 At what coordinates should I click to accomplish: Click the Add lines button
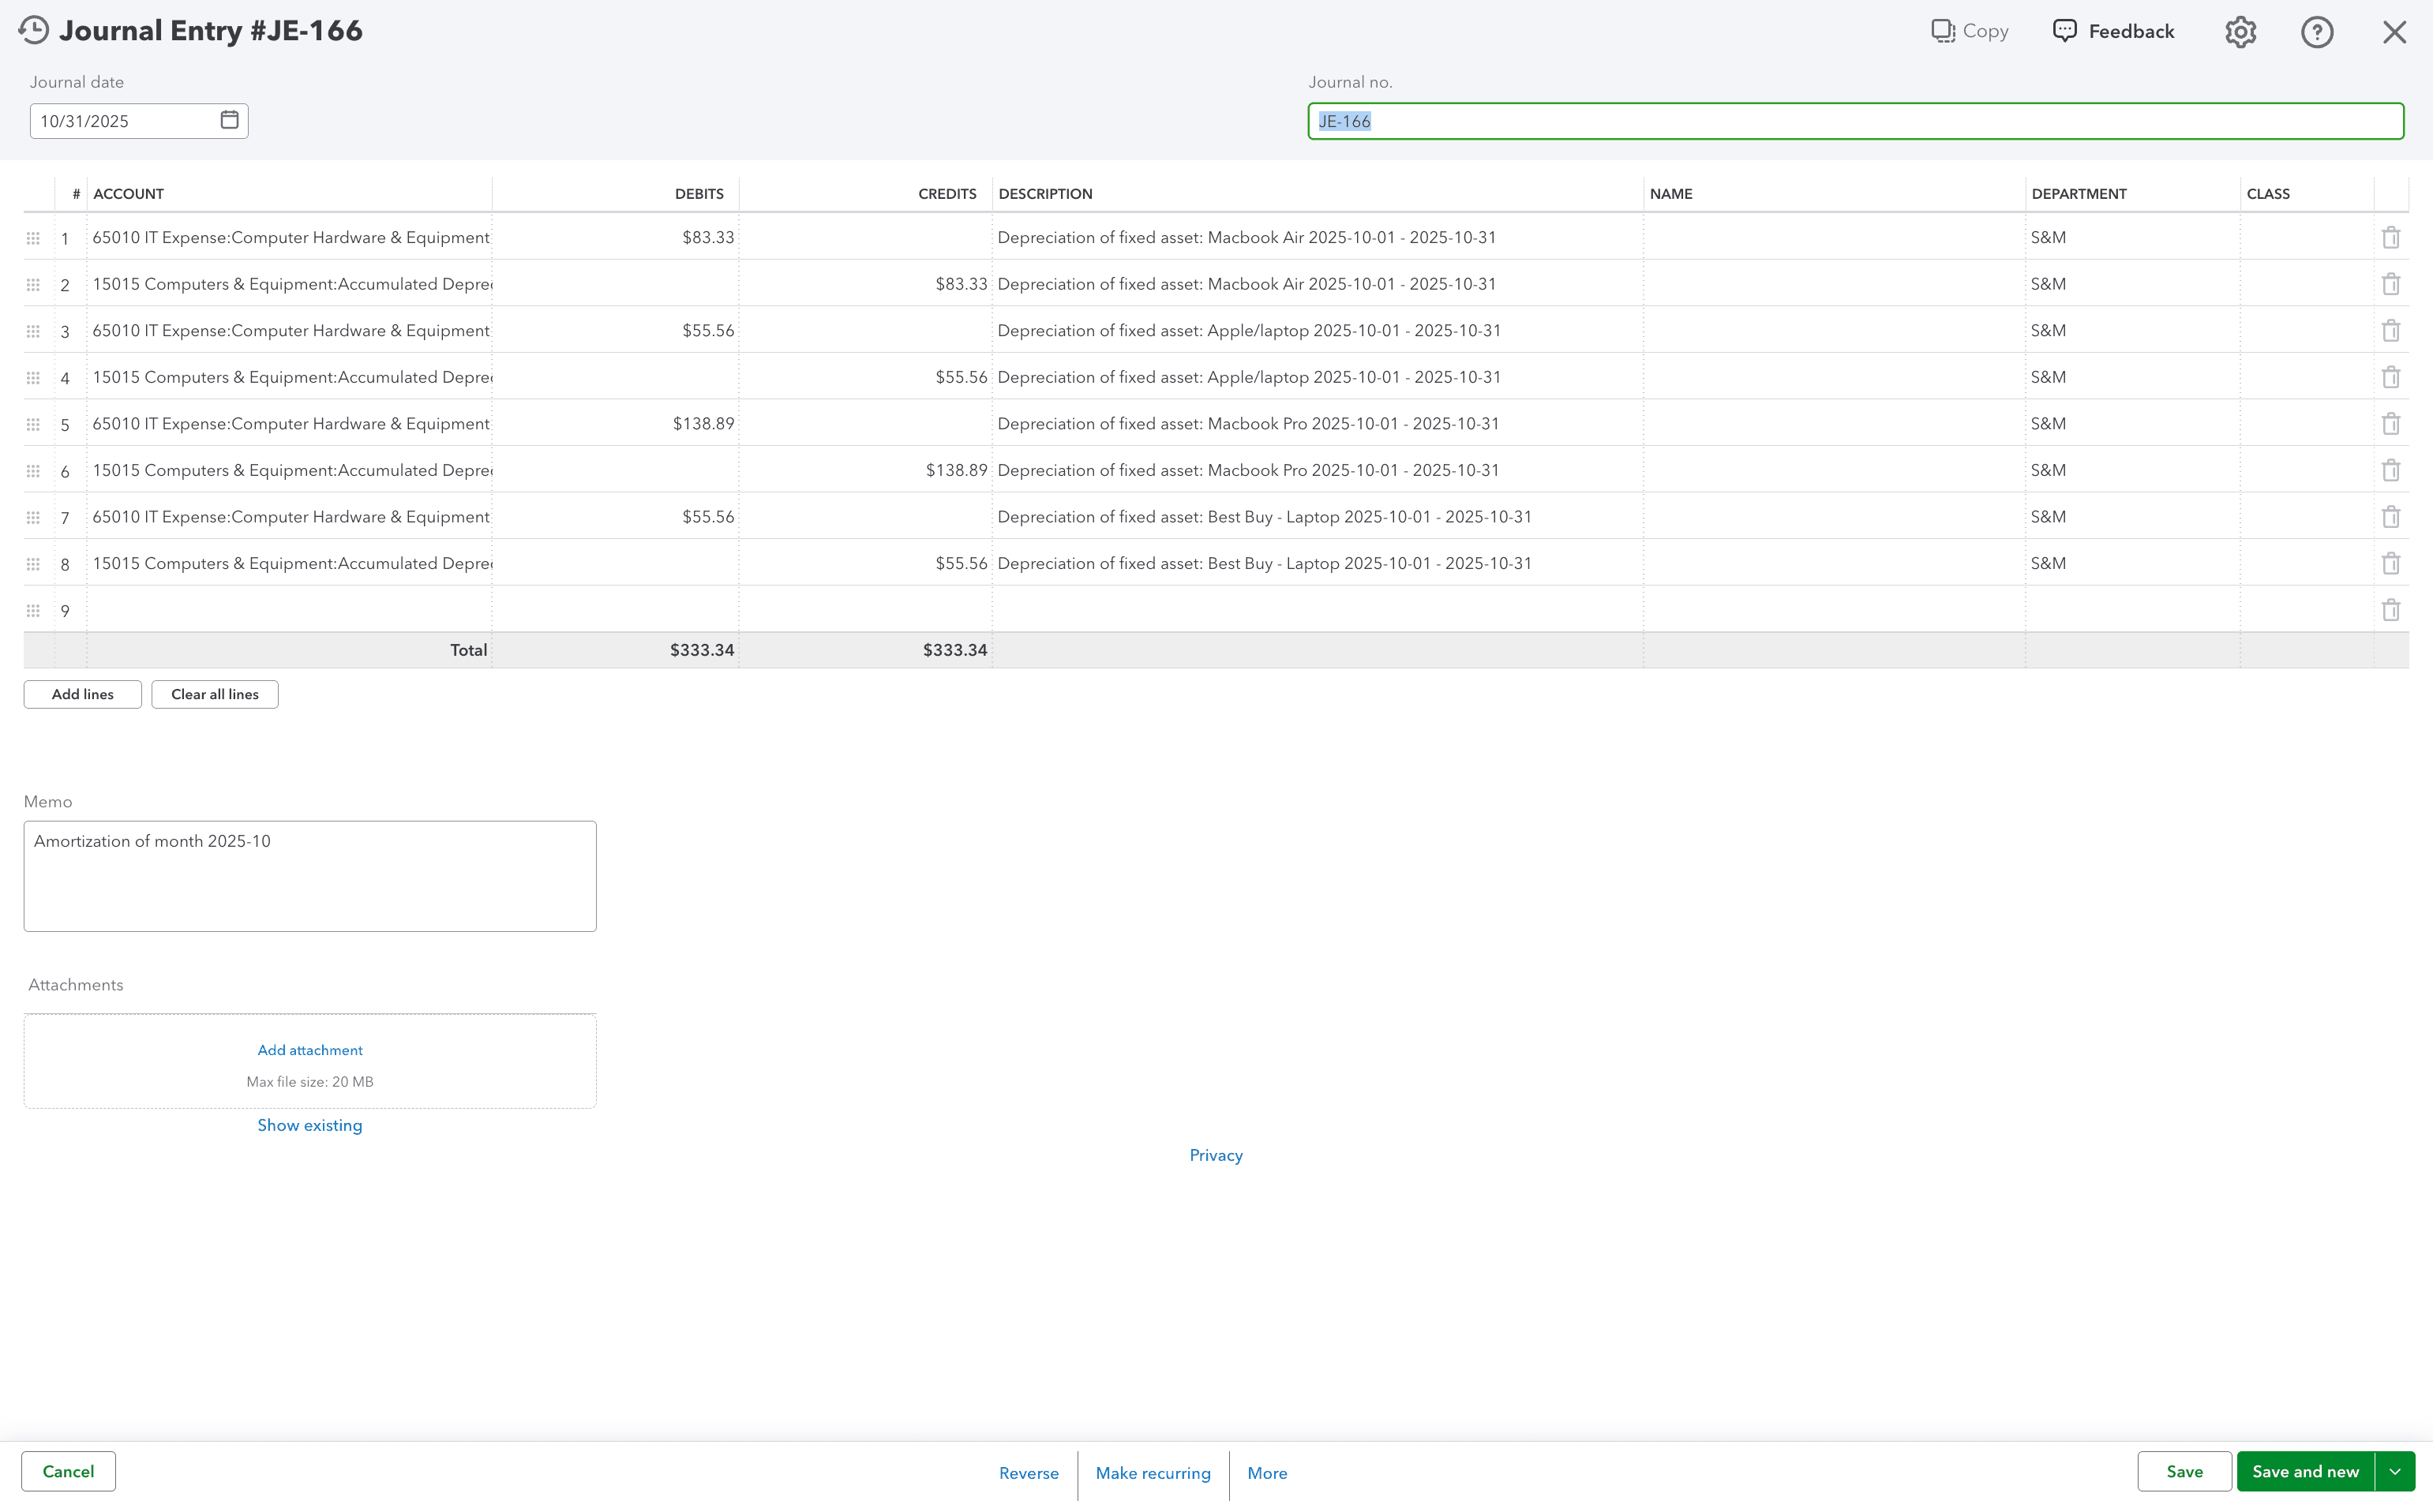pyautogui.click(x=81, y=694)
